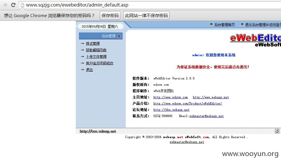
Task: Click the eWeb开发团队 text
Action: tap(164, 91)
